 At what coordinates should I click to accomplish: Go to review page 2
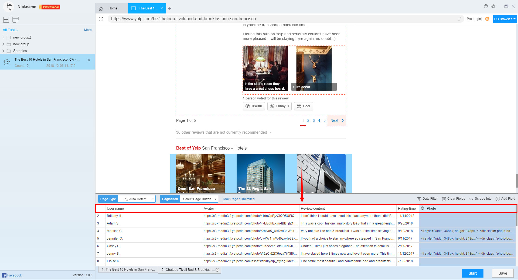pyautogui.click(x=308, y=120)
